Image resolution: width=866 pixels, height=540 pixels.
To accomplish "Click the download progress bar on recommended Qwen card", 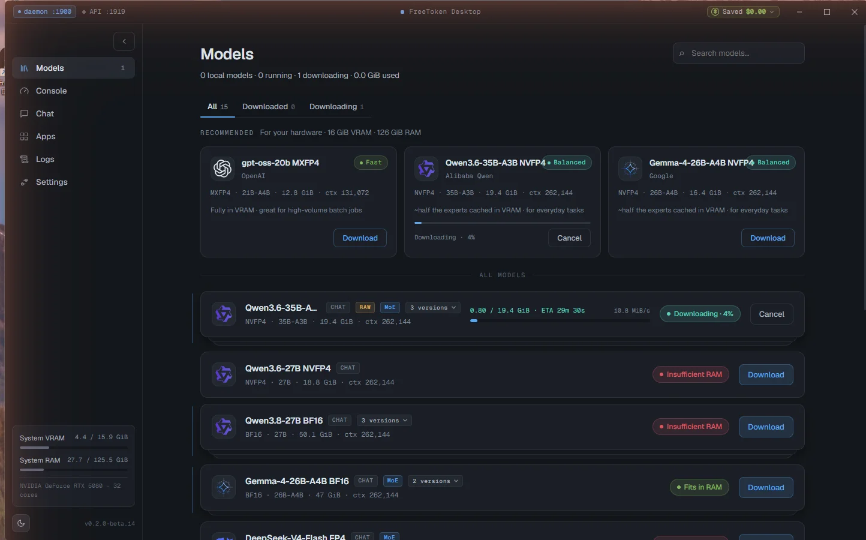I will 503,223.
